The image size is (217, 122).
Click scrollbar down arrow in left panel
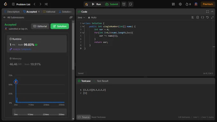73,119
